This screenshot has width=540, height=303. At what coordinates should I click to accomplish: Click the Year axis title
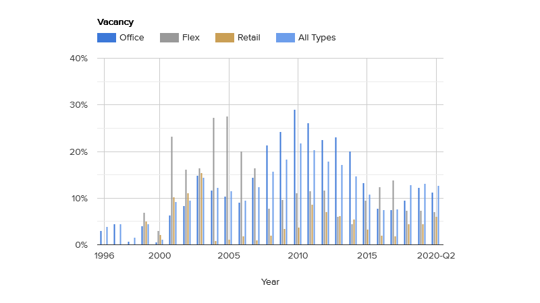tap(270, 282)
